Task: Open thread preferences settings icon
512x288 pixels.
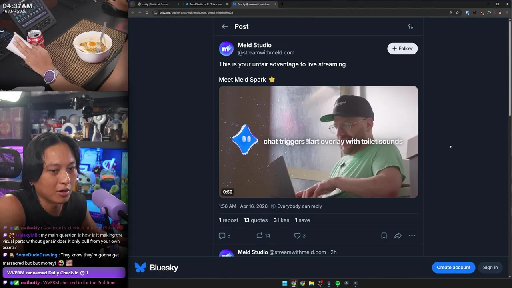Action: [410, 26]
